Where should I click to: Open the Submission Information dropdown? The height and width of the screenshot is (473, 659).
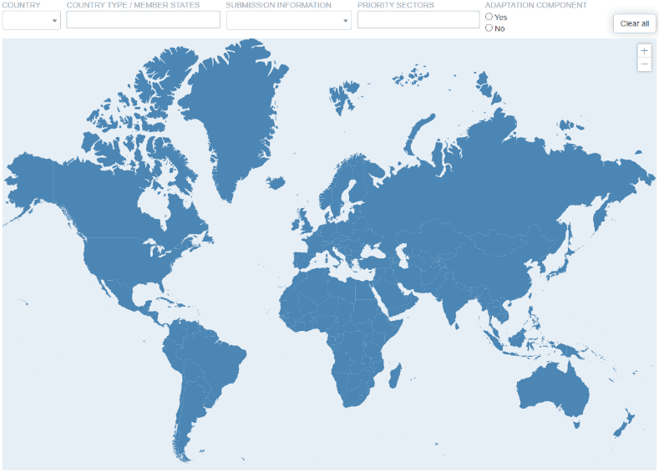point(289,20)
